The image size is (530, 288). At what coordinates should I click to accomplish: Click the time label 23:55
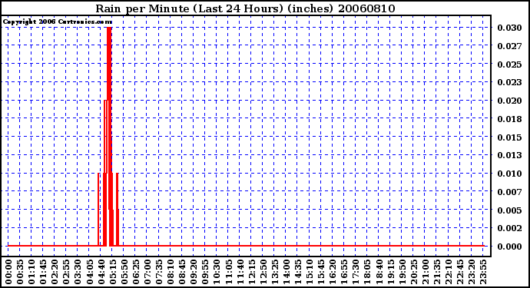[482, 272]
